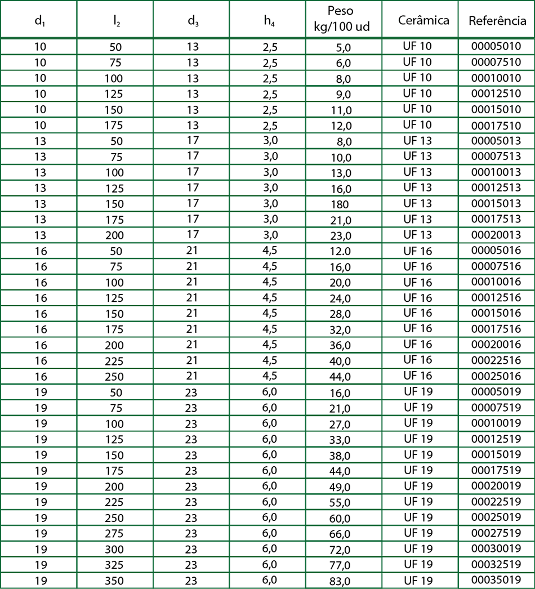
Task: Click length value 275
Action: (114, 534)
